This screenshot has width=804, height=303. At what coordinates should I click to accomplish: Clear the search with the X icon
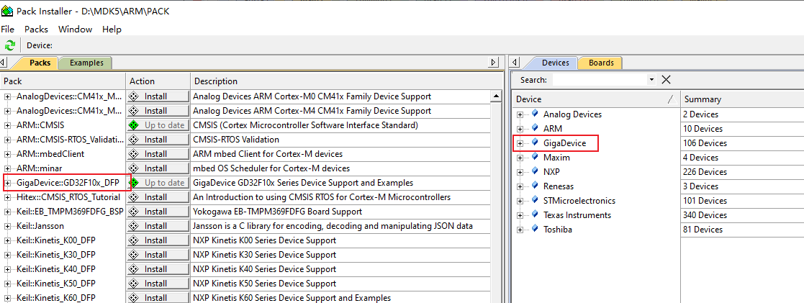666,79
